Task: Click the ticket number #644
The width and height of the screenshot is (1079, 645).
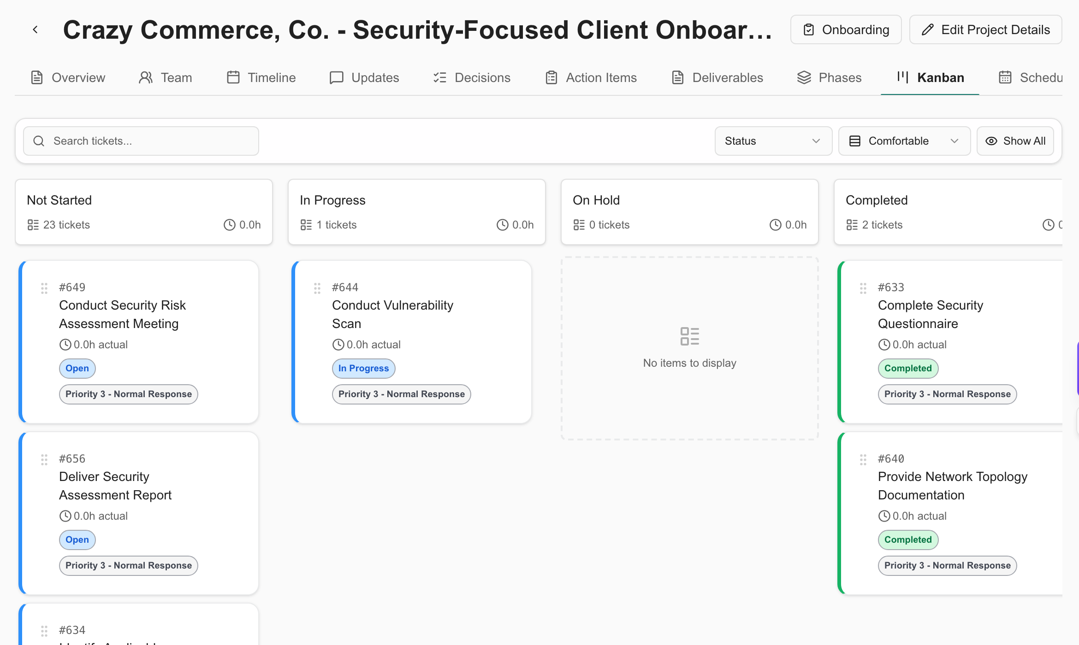Action: 345,287
